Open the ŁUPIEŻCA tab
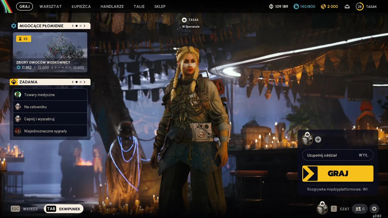This screenshot has width=388, height=218. click(x=81, y=6)
